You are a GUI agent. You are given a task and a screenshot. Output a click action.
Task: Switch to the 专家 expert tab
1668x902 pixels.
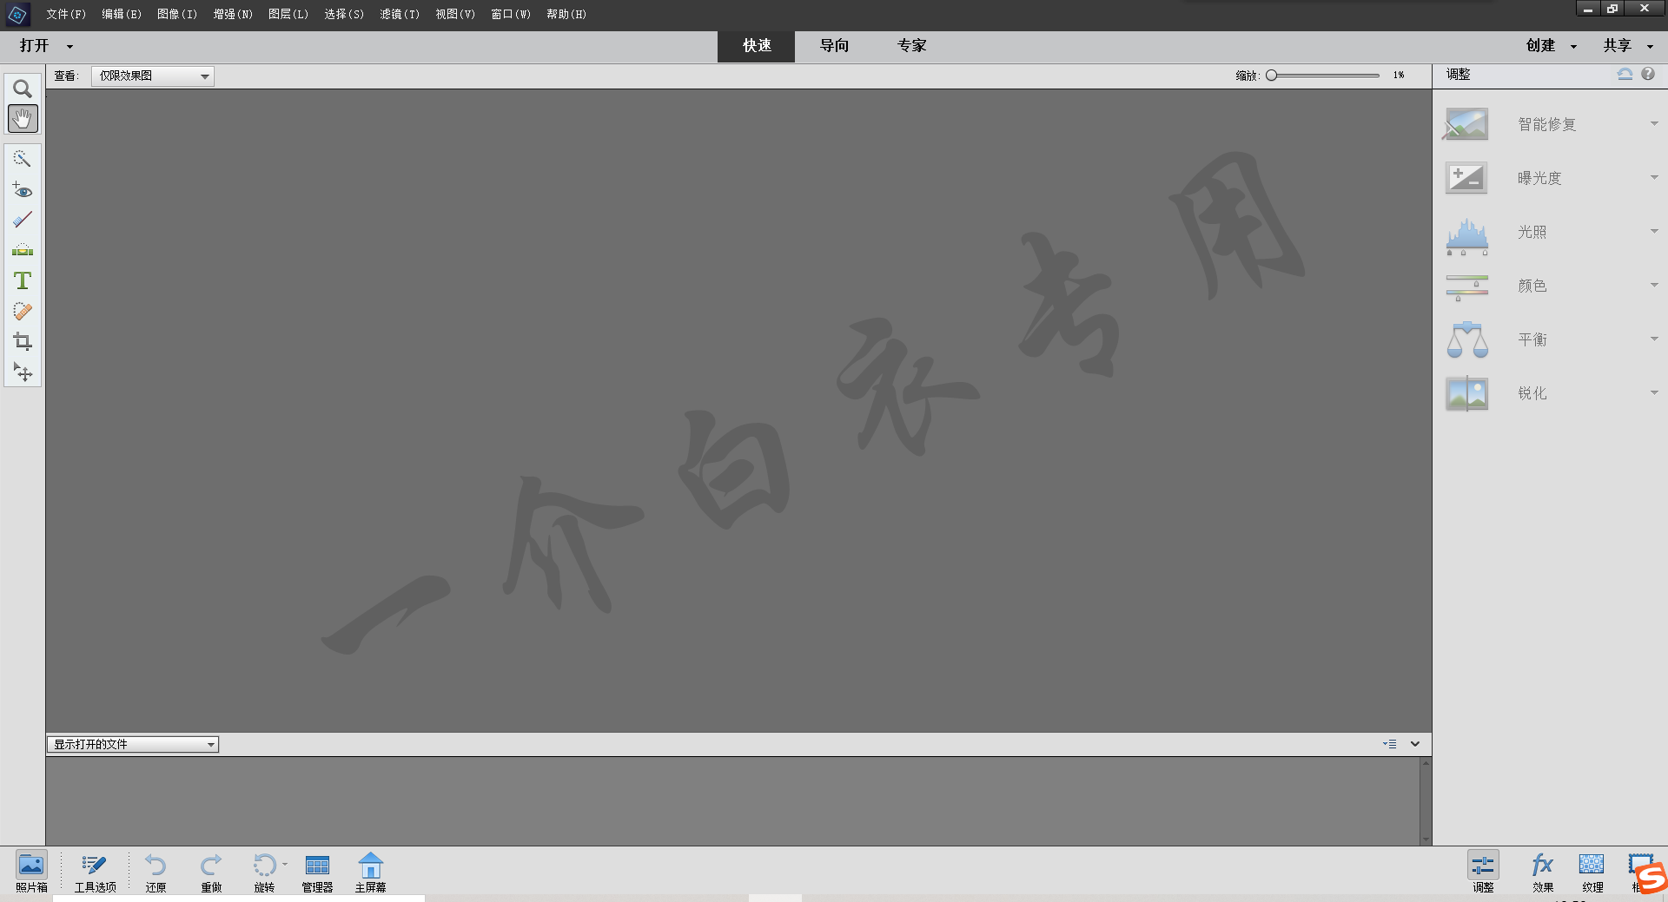pos(911,46)
